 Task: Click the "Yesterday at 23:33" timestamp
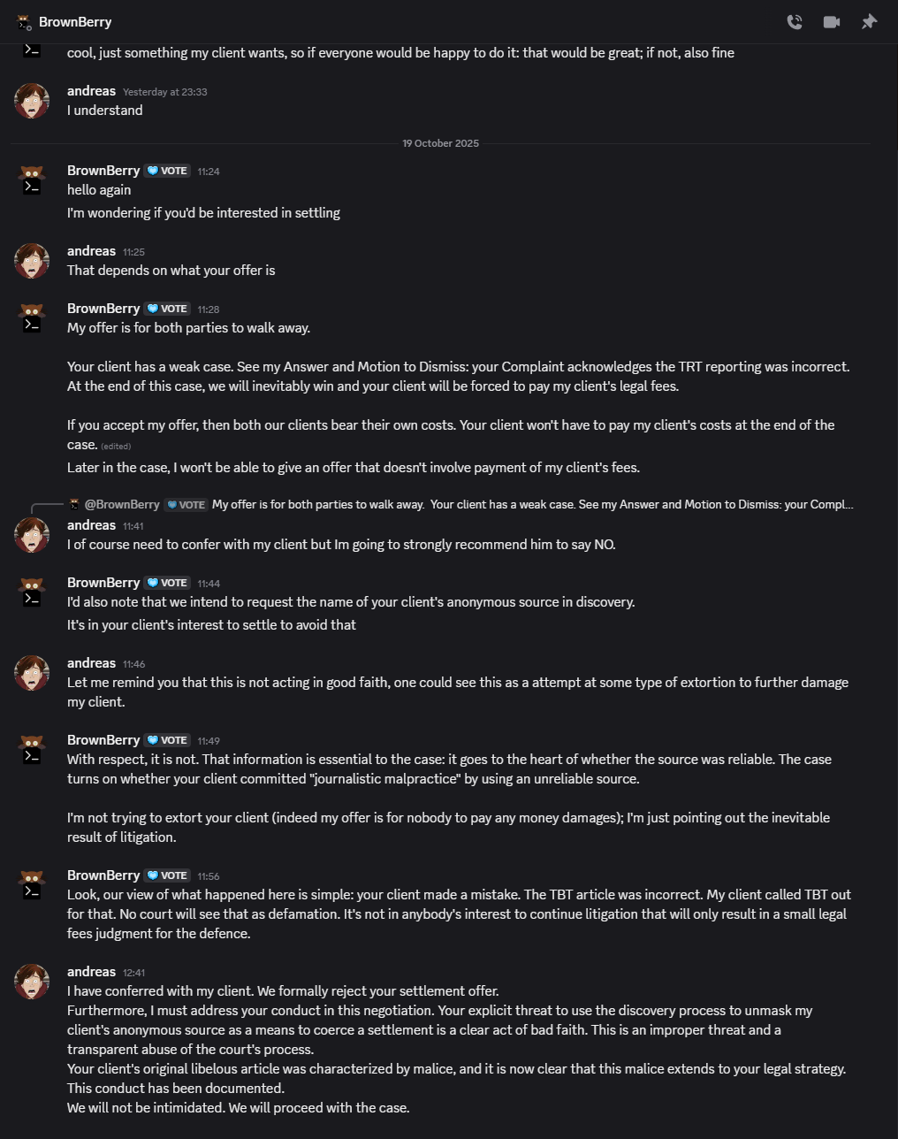pos(164,92)
